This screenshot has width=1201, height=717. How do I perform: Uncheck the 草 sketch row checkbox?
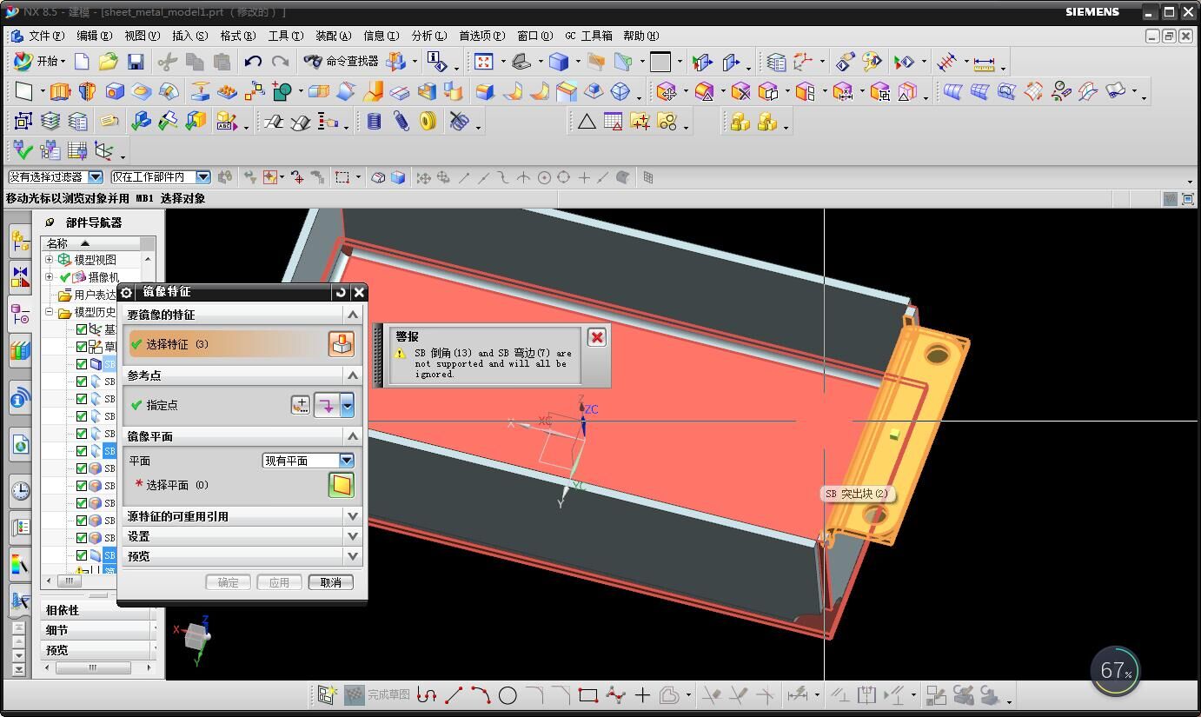pyautogui.click(x=82, y=347)
